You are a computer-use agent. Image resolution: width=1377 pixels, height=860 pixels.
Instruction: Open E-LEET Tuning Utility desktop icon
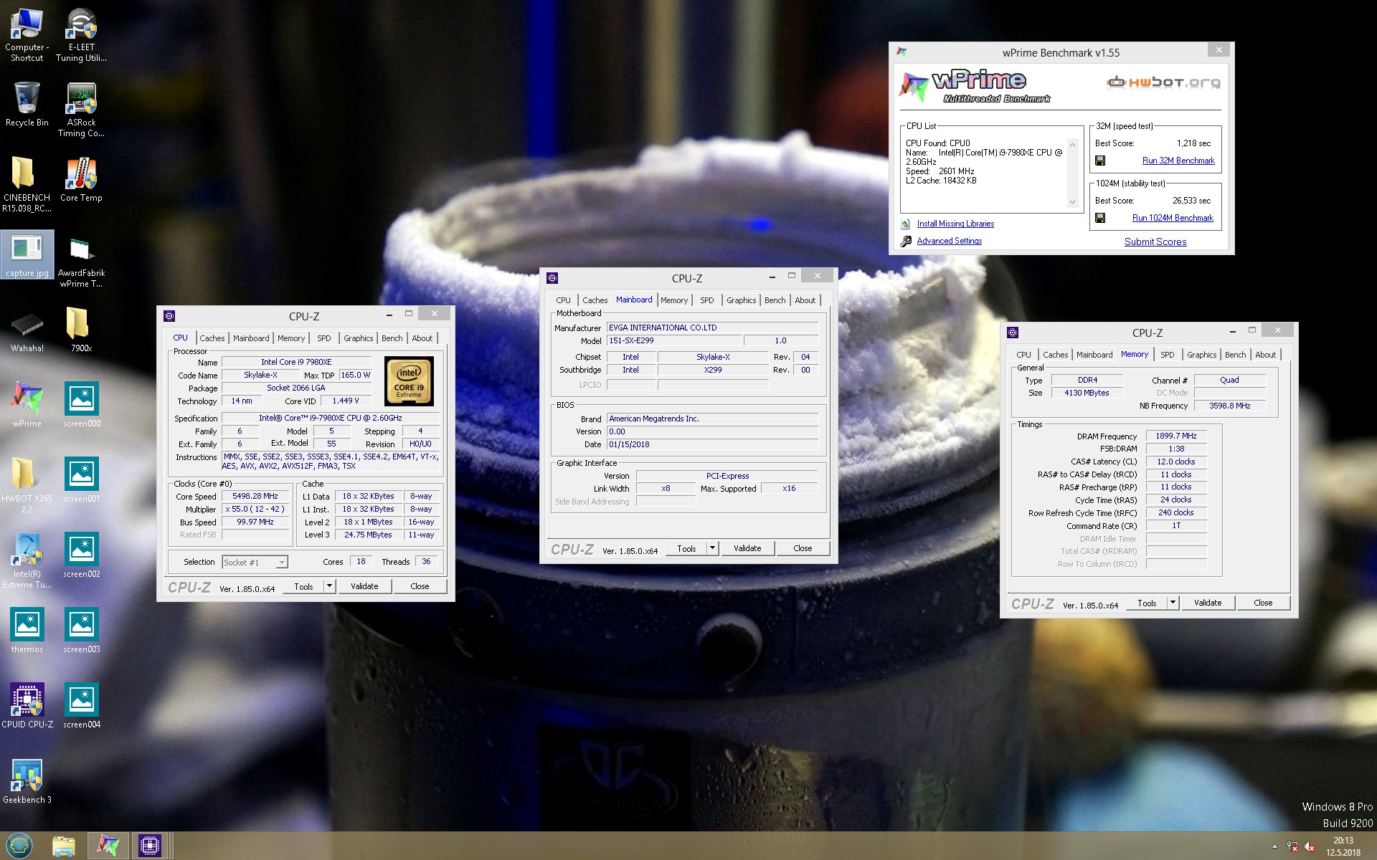81,34
